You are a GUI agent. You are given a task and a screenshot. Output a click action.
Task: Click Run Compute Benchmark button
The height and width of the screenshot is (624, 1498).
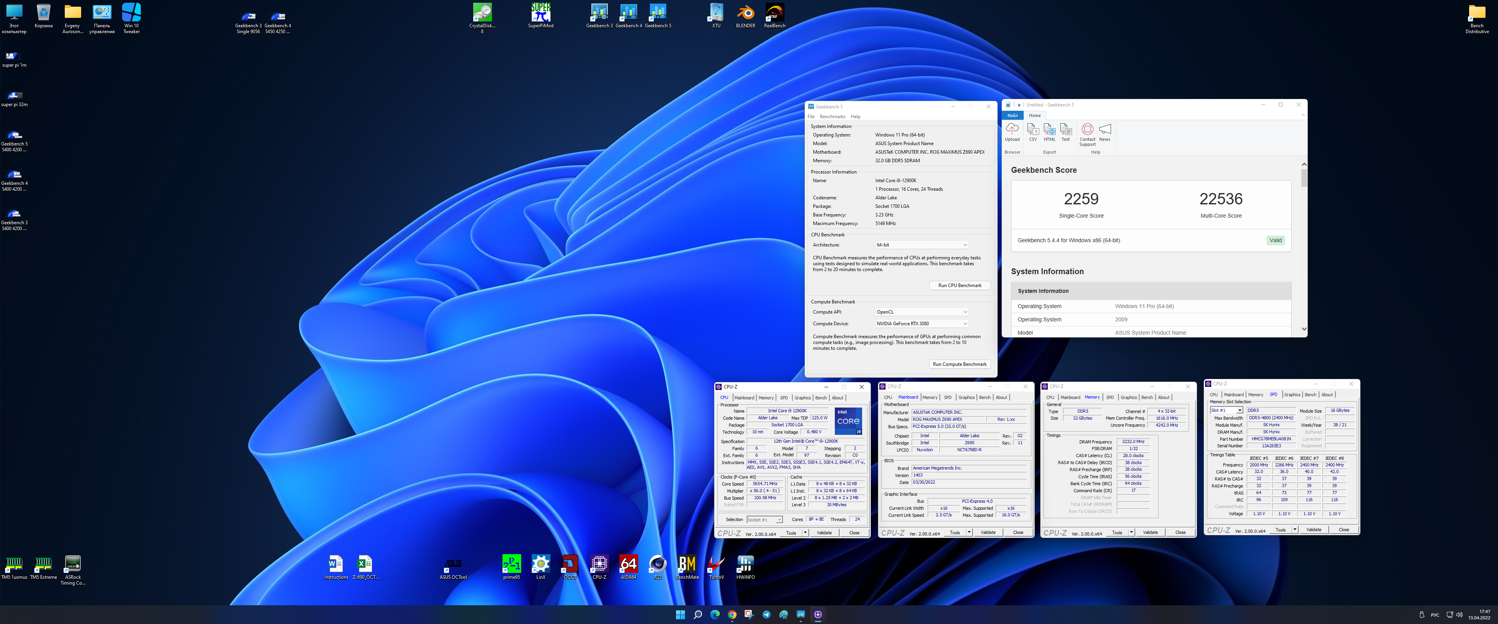pos(960,364)
